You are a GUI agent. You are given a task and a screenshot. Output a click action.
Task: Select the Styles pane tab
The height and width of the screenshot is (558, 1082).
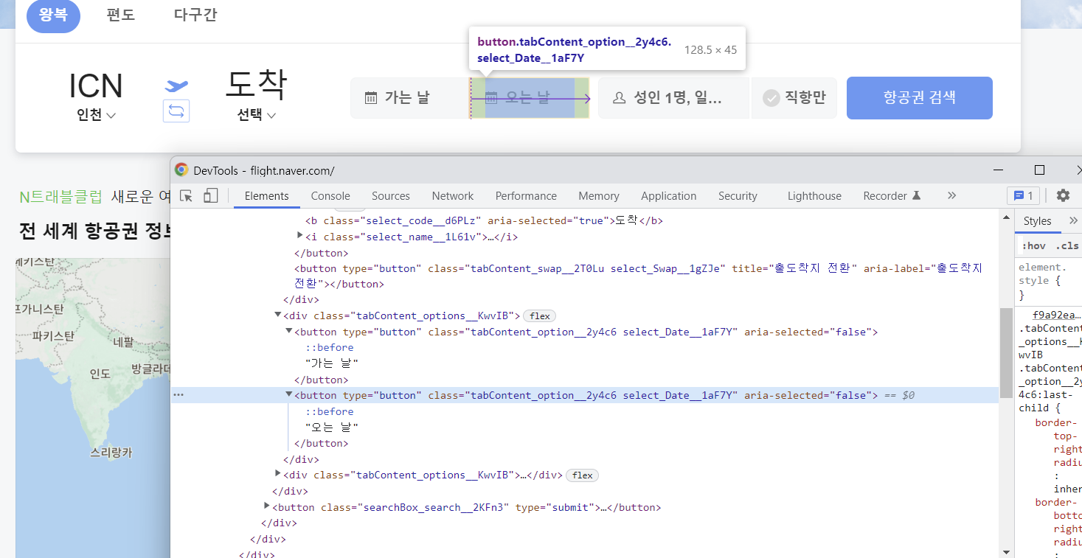click(1037, 221)
